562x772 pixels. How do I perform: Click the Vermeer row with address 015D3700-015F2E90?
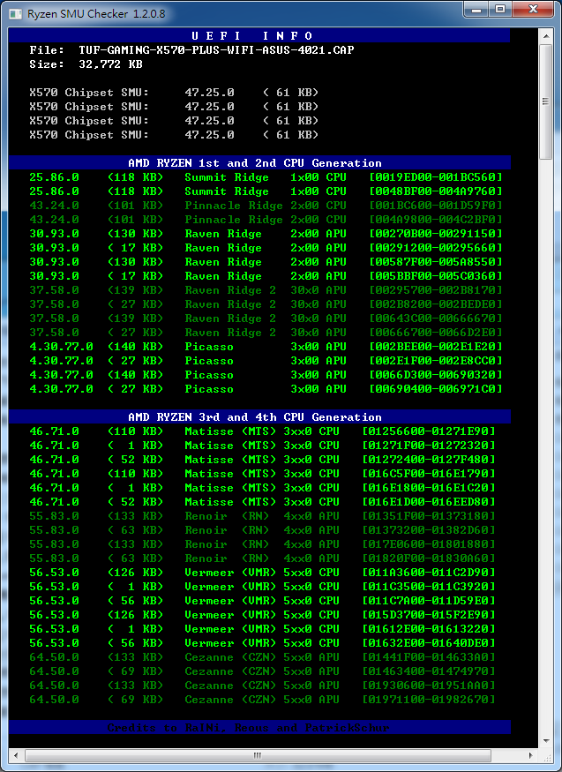[262, 615]
